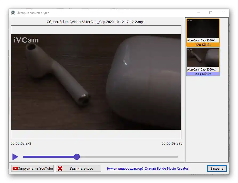Click the seek slider handle

[x=77, y=157]
